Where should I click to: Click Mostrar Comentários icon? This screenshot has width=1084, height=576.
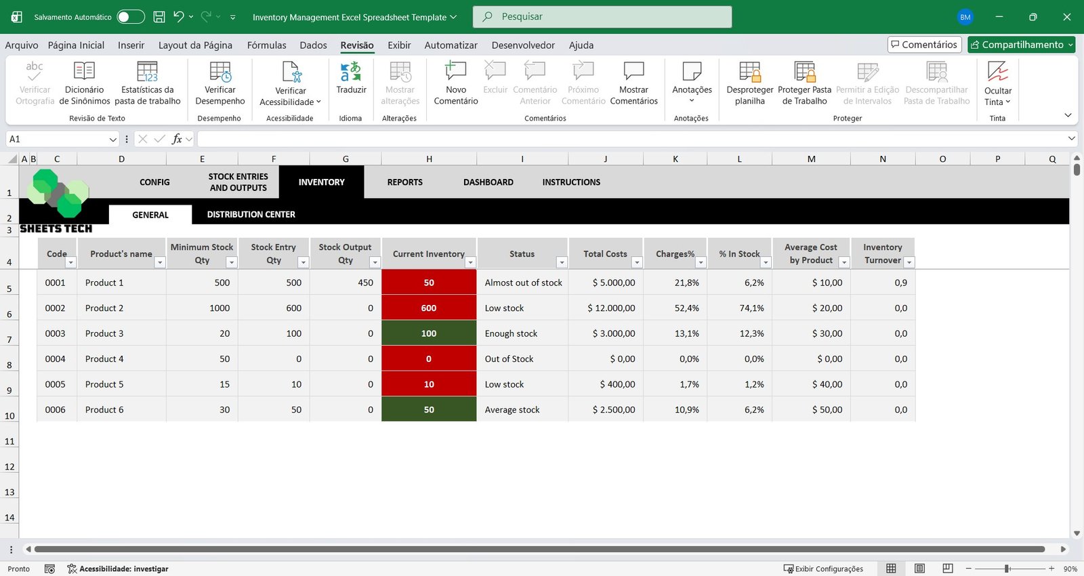tap(633, 72)
